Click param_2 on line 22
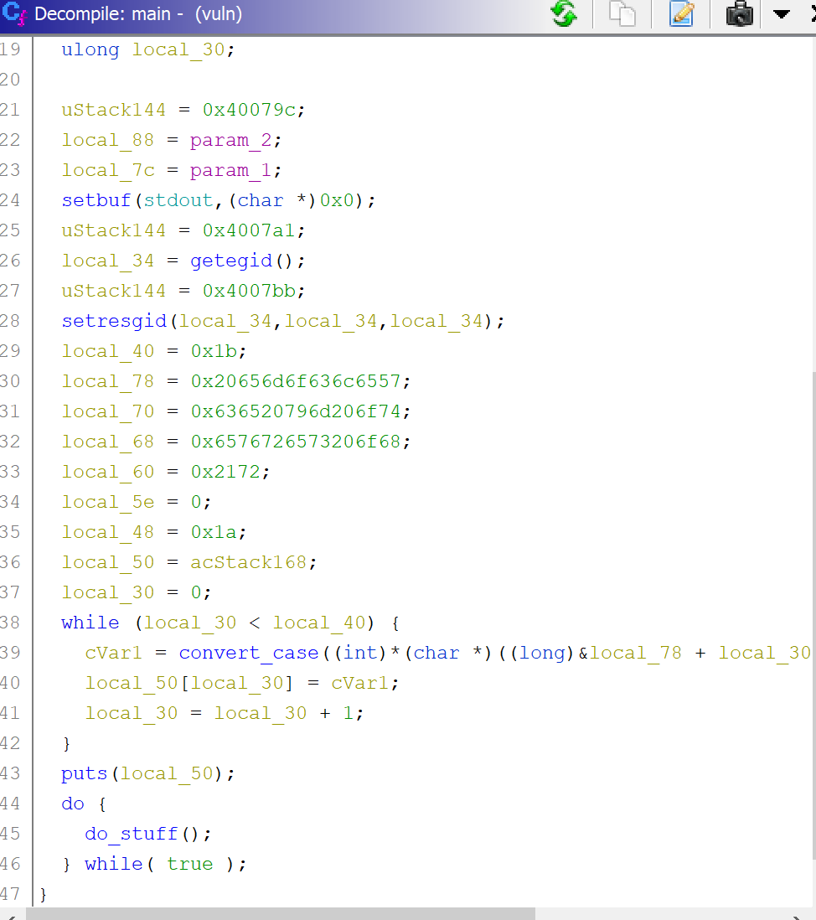The width and height of the screenshot is (816, 920). 231,140
